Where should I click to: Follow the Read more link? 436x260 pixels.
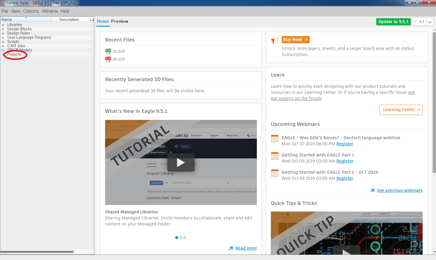pyautogui.click(x=246, y=248)
